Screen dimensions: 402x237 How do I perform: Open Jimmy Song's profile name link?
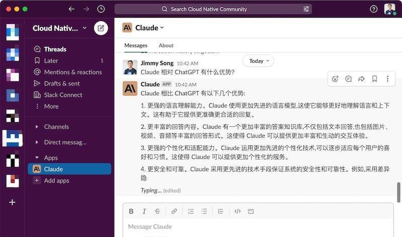(157, 63)
